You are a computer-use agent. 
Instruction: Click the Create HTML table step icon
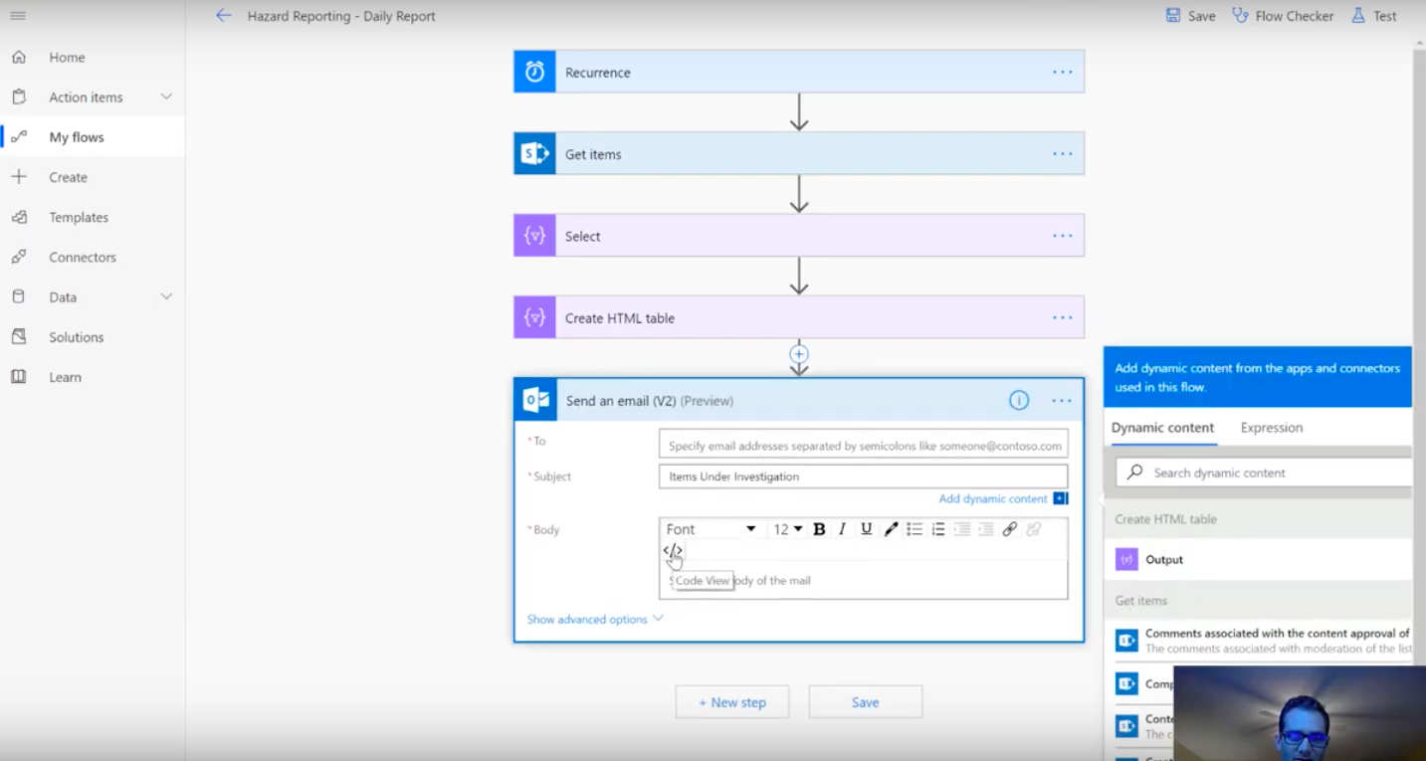pyautogui.click(x=534, y=317)
